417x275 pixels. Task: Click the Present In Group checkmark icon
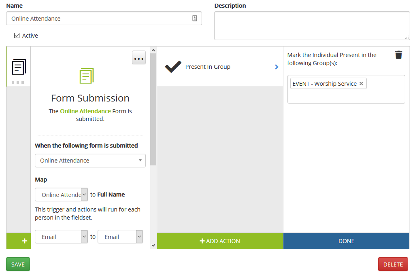tap(173, 66)
